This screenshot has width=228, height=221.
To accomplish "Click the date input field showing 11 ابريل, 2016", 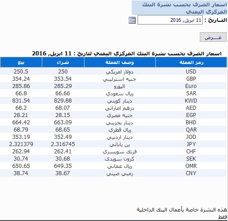I will click(x=170, y=20).
